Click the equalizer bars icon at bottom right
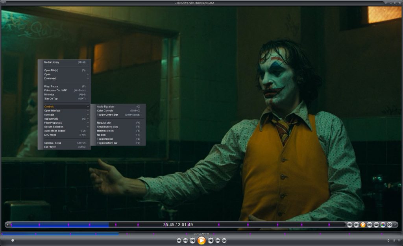Screen dimensions: 403x246 click(394, 240)
